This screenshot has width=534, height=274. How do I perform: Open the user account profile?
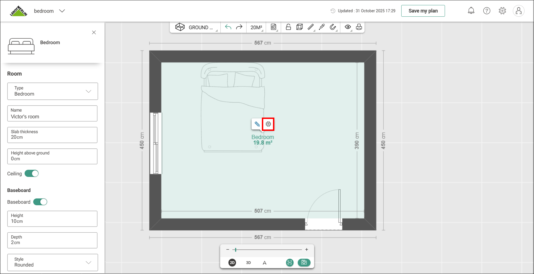(x=519, y=11)
